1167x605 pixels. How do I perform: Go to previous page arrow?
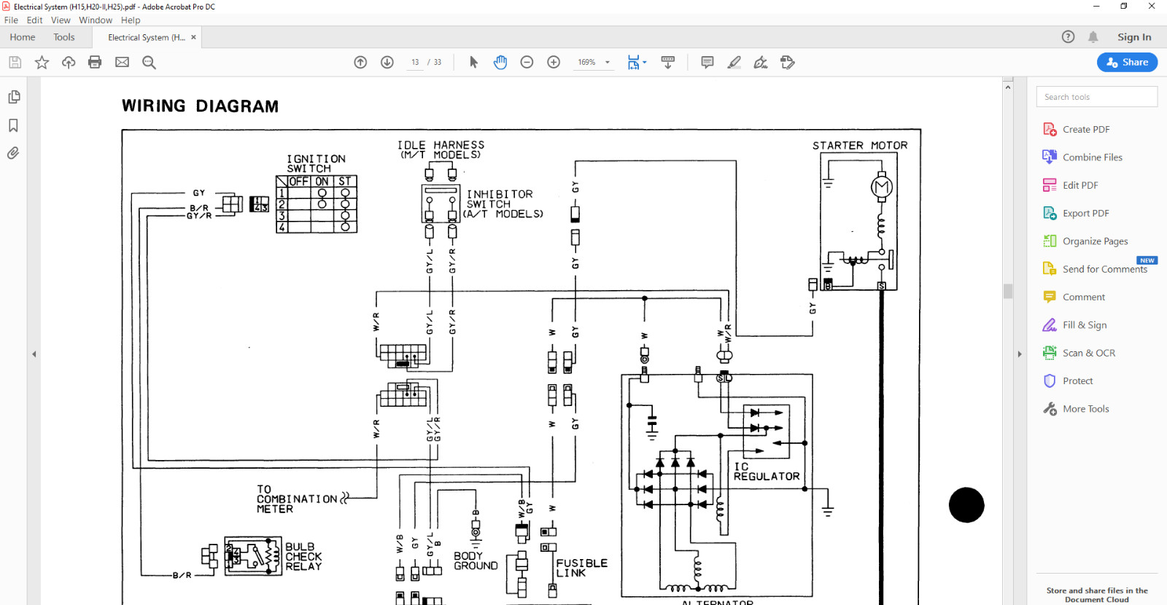(x=360, y=63)
